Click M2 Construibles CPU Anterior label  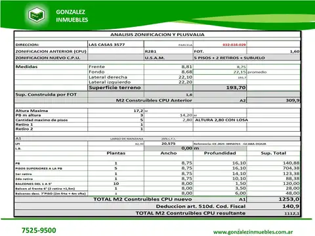point(154,100)
